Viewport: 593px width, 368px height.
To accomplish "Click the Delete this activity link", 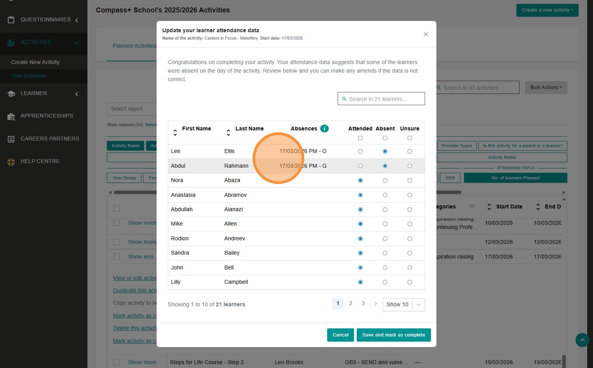I will (135, 328).
